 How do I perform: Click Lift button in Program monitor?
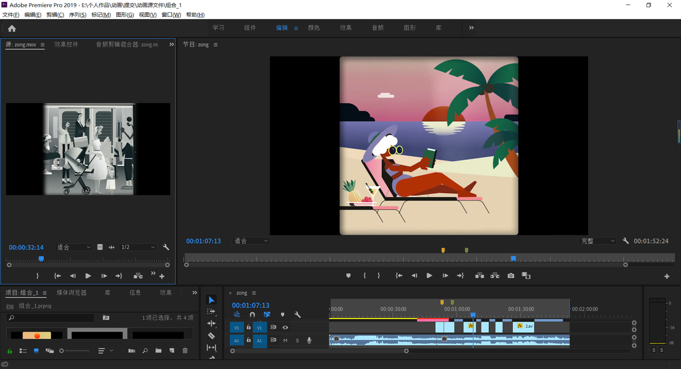480,276
